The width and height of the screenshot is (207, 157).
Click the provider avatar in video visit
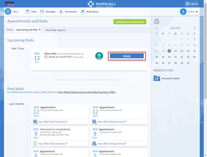[x=99, y=56]
